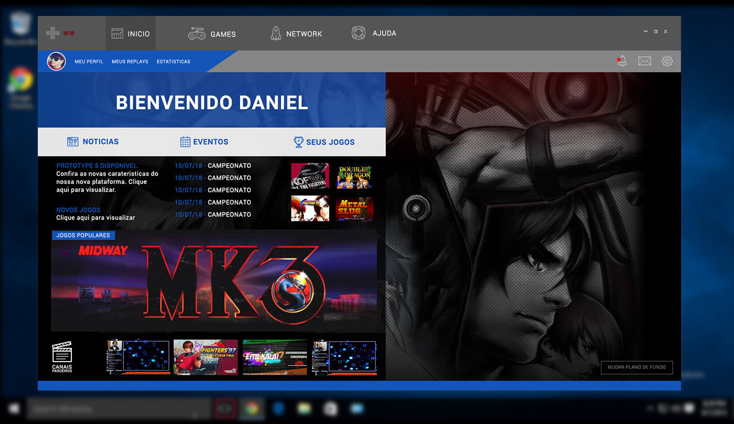734x424 pixels.
Task: Open the last CAMPEONATO event entry
Action: [213, 214]
